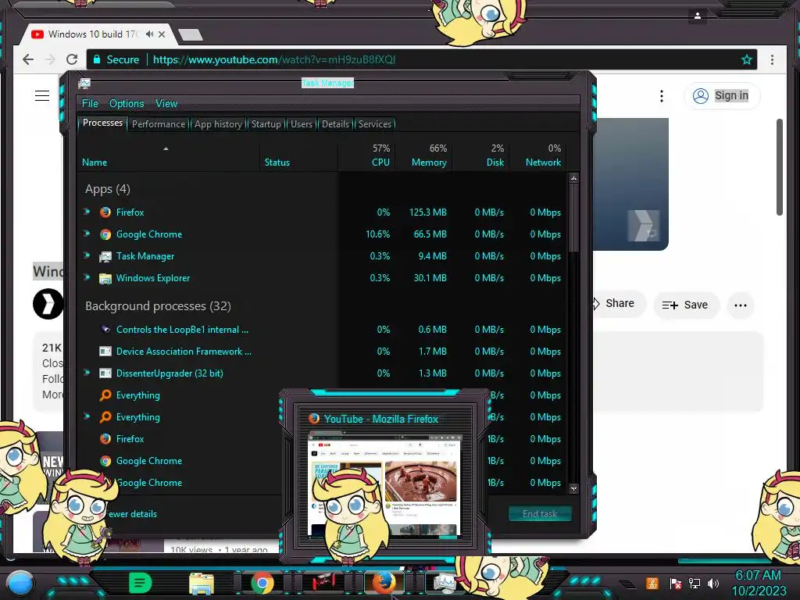Click the Chrome profile icon in the title bar
The image size is (800, 600).
pos(698,16)
